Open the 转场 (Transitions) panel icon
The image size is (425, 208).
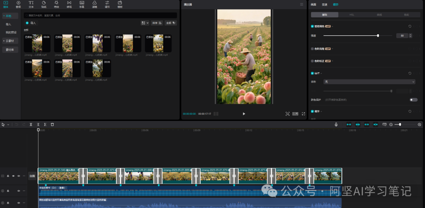[x=69, y=4]
